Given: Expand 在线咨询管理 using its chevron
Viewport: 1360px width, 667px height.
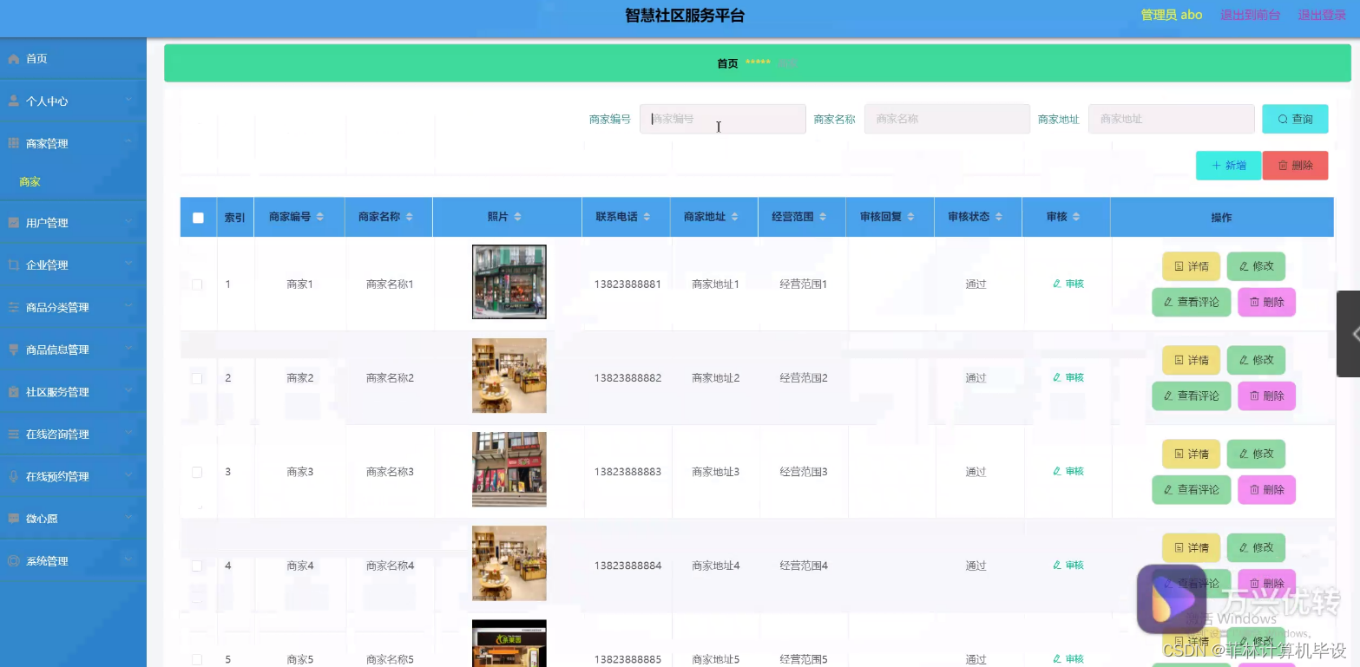Looking at the screenshot, I should click(x=128, y=434).
